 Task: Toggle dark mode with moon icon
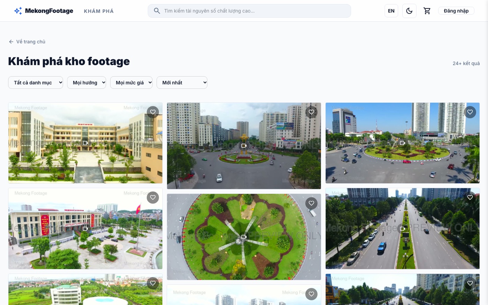pos(409,11)
